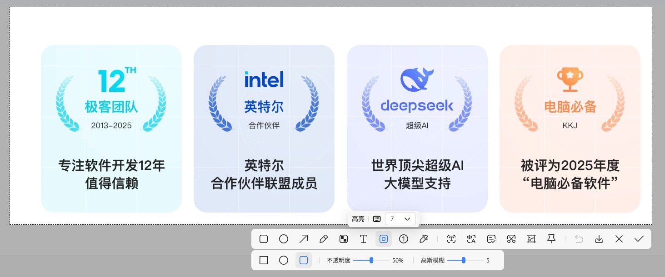Screen dimensions: 665x277
Task: Click the text 世界顶尖超级AI
Action: coord(417,165)
